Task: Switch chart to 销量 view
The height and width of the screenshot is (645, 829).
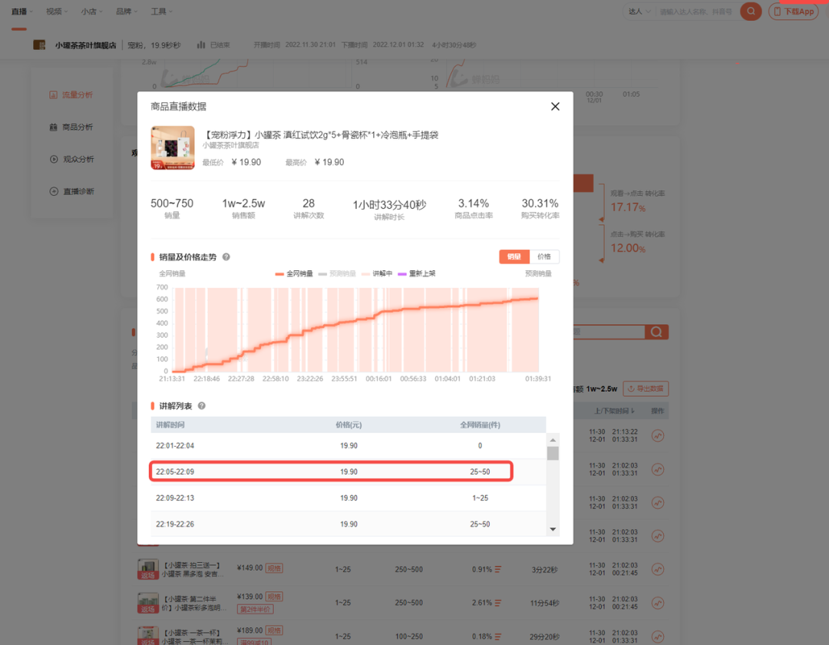Action: tap(514, 256)
